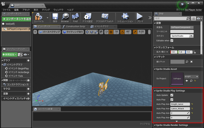Open the Help (ヘルプ) menu
This screenshot has height=128, width=204.
tap(70, 10)
